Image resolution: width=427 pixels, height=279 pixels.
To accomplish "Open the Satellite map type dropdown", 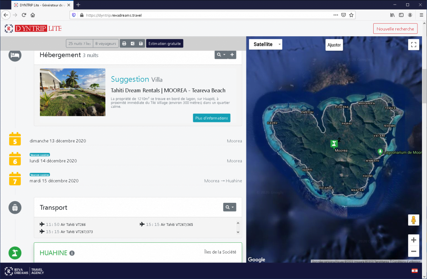I will 266,45.
